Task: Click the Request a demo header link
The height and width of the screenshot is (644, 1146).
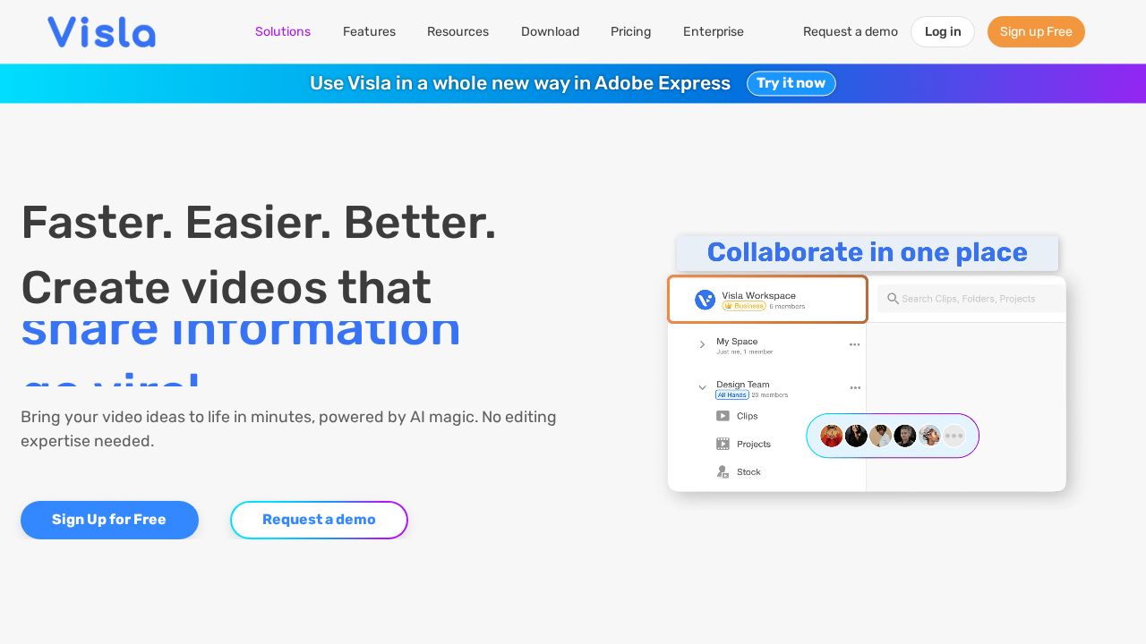Action: 851,31
